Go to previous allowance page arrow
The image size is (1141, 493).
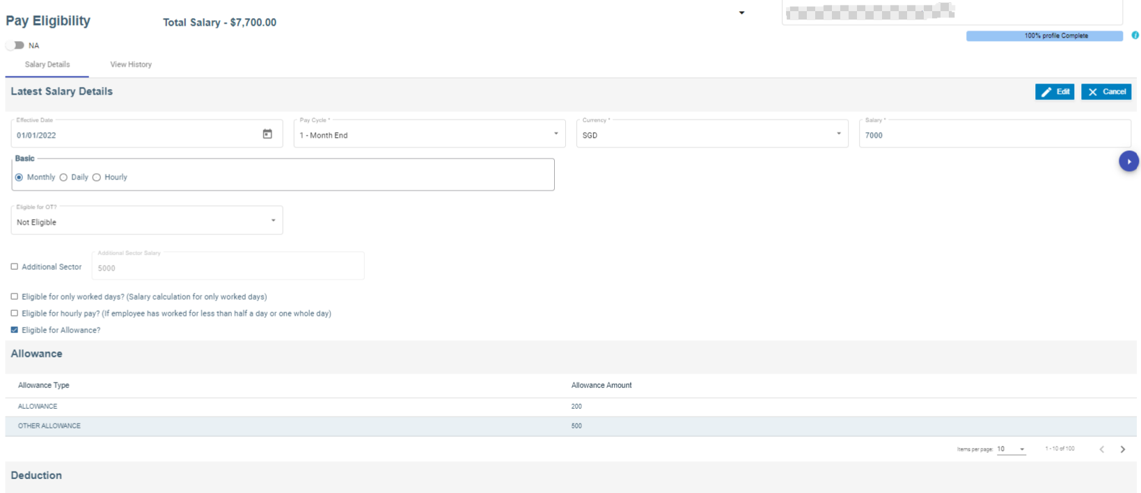pos(1101,449)
